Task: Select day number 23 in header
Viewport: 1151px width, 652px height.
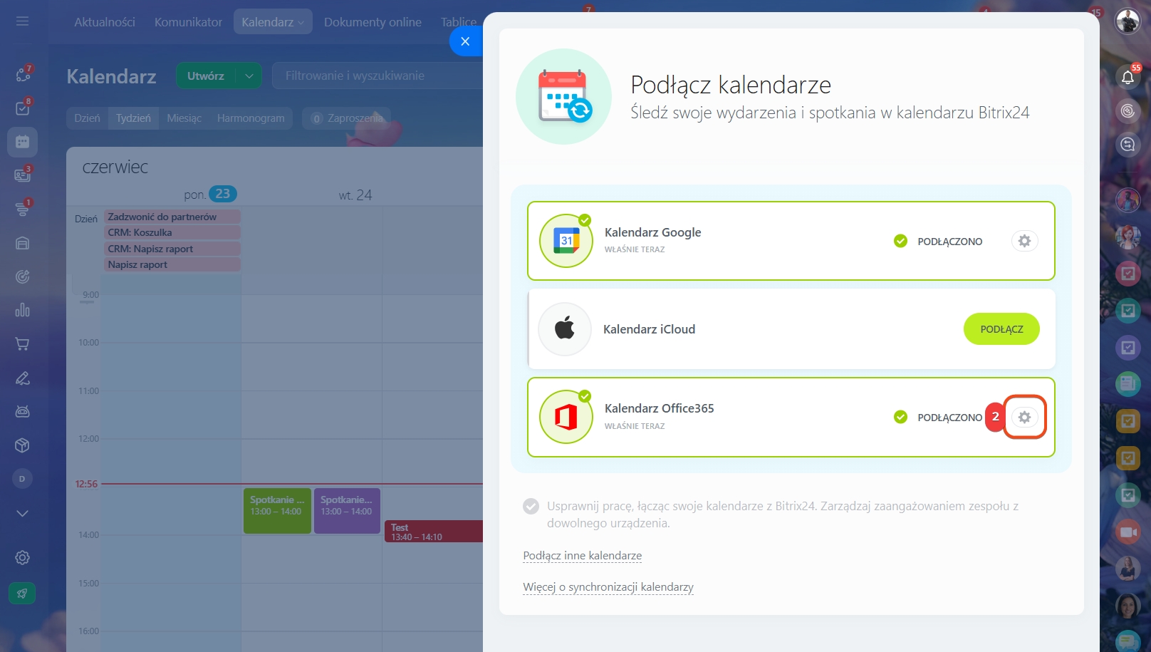Action: pyautogui.click(x=222, y=194)
